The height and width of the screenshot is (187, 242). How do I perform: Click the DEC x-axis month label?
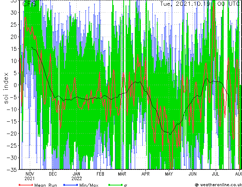[x=53, y=174]
